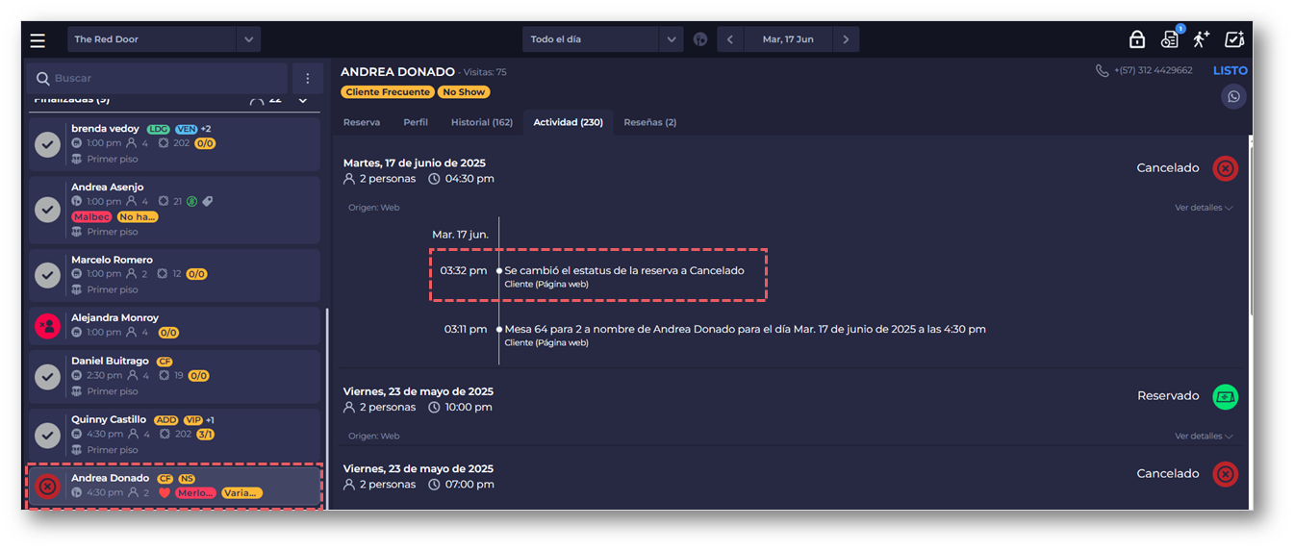Click Viernes, 23 de mayo 10:00 pm heading
The height and width of the screenshot is (551, 1294).
pyautogui.click(x=419, y=391)
